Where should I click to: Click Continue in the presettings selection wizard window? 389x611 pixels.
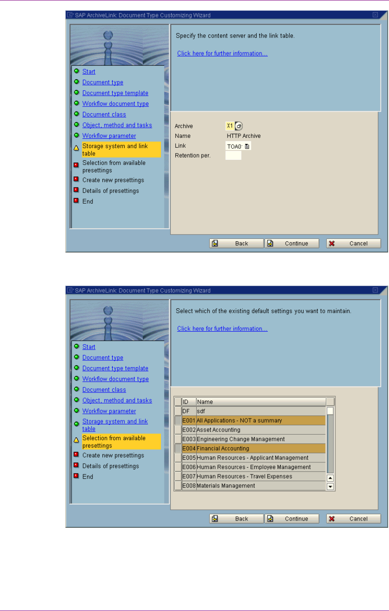click(292, 519)
